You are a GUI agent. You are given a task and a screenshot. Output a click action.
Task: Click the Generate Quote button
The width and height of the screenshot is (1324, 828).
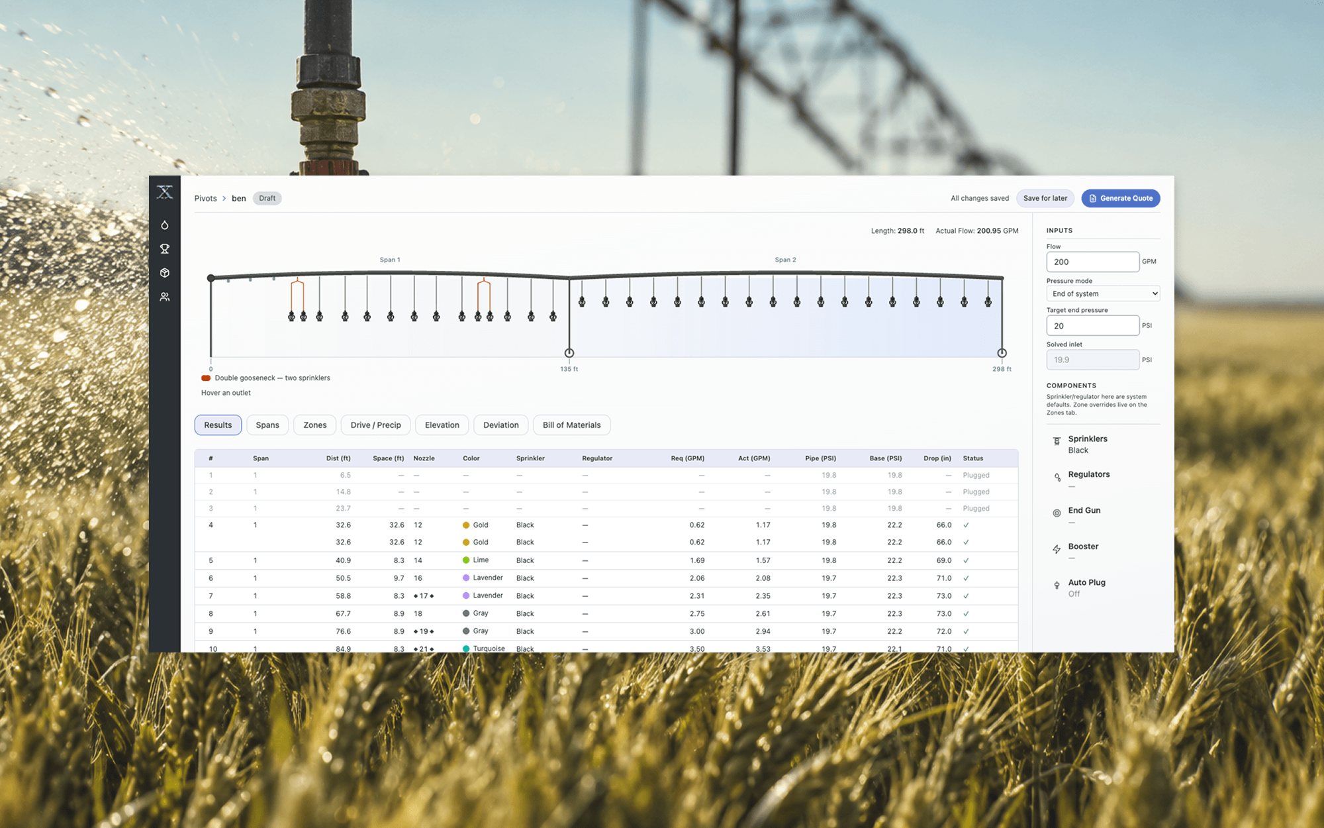(1121, 198)
